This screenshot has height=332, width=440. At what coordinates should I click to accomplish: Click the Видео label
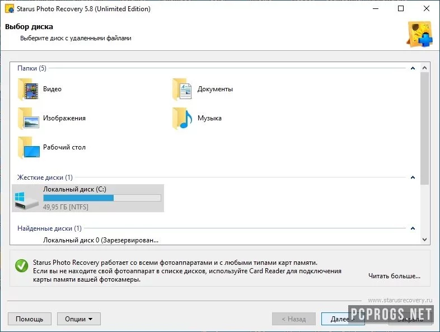click(52, 89)
